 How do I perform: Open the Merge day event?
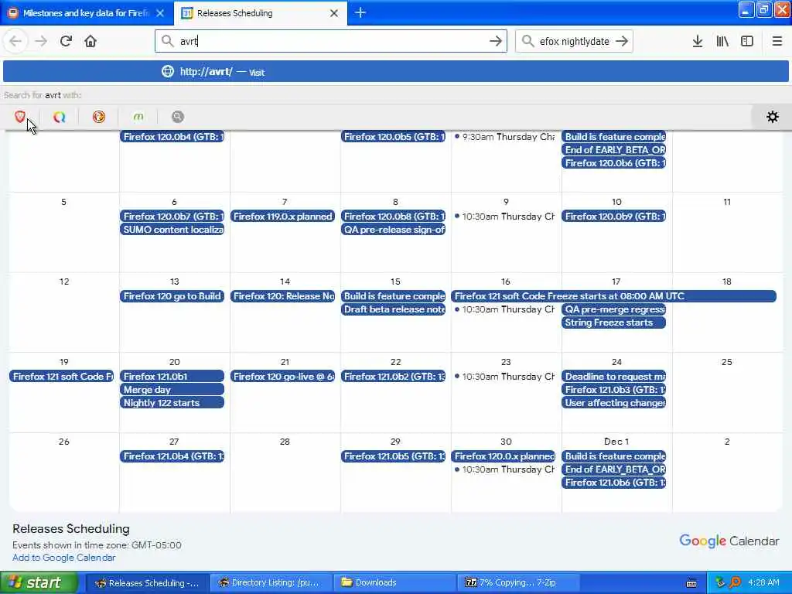pos(172,390)
